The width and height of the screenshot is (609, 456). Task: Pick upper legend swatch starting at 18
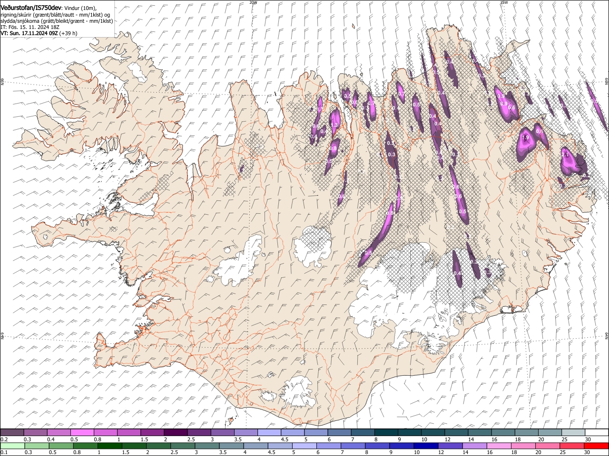point(526,433)
